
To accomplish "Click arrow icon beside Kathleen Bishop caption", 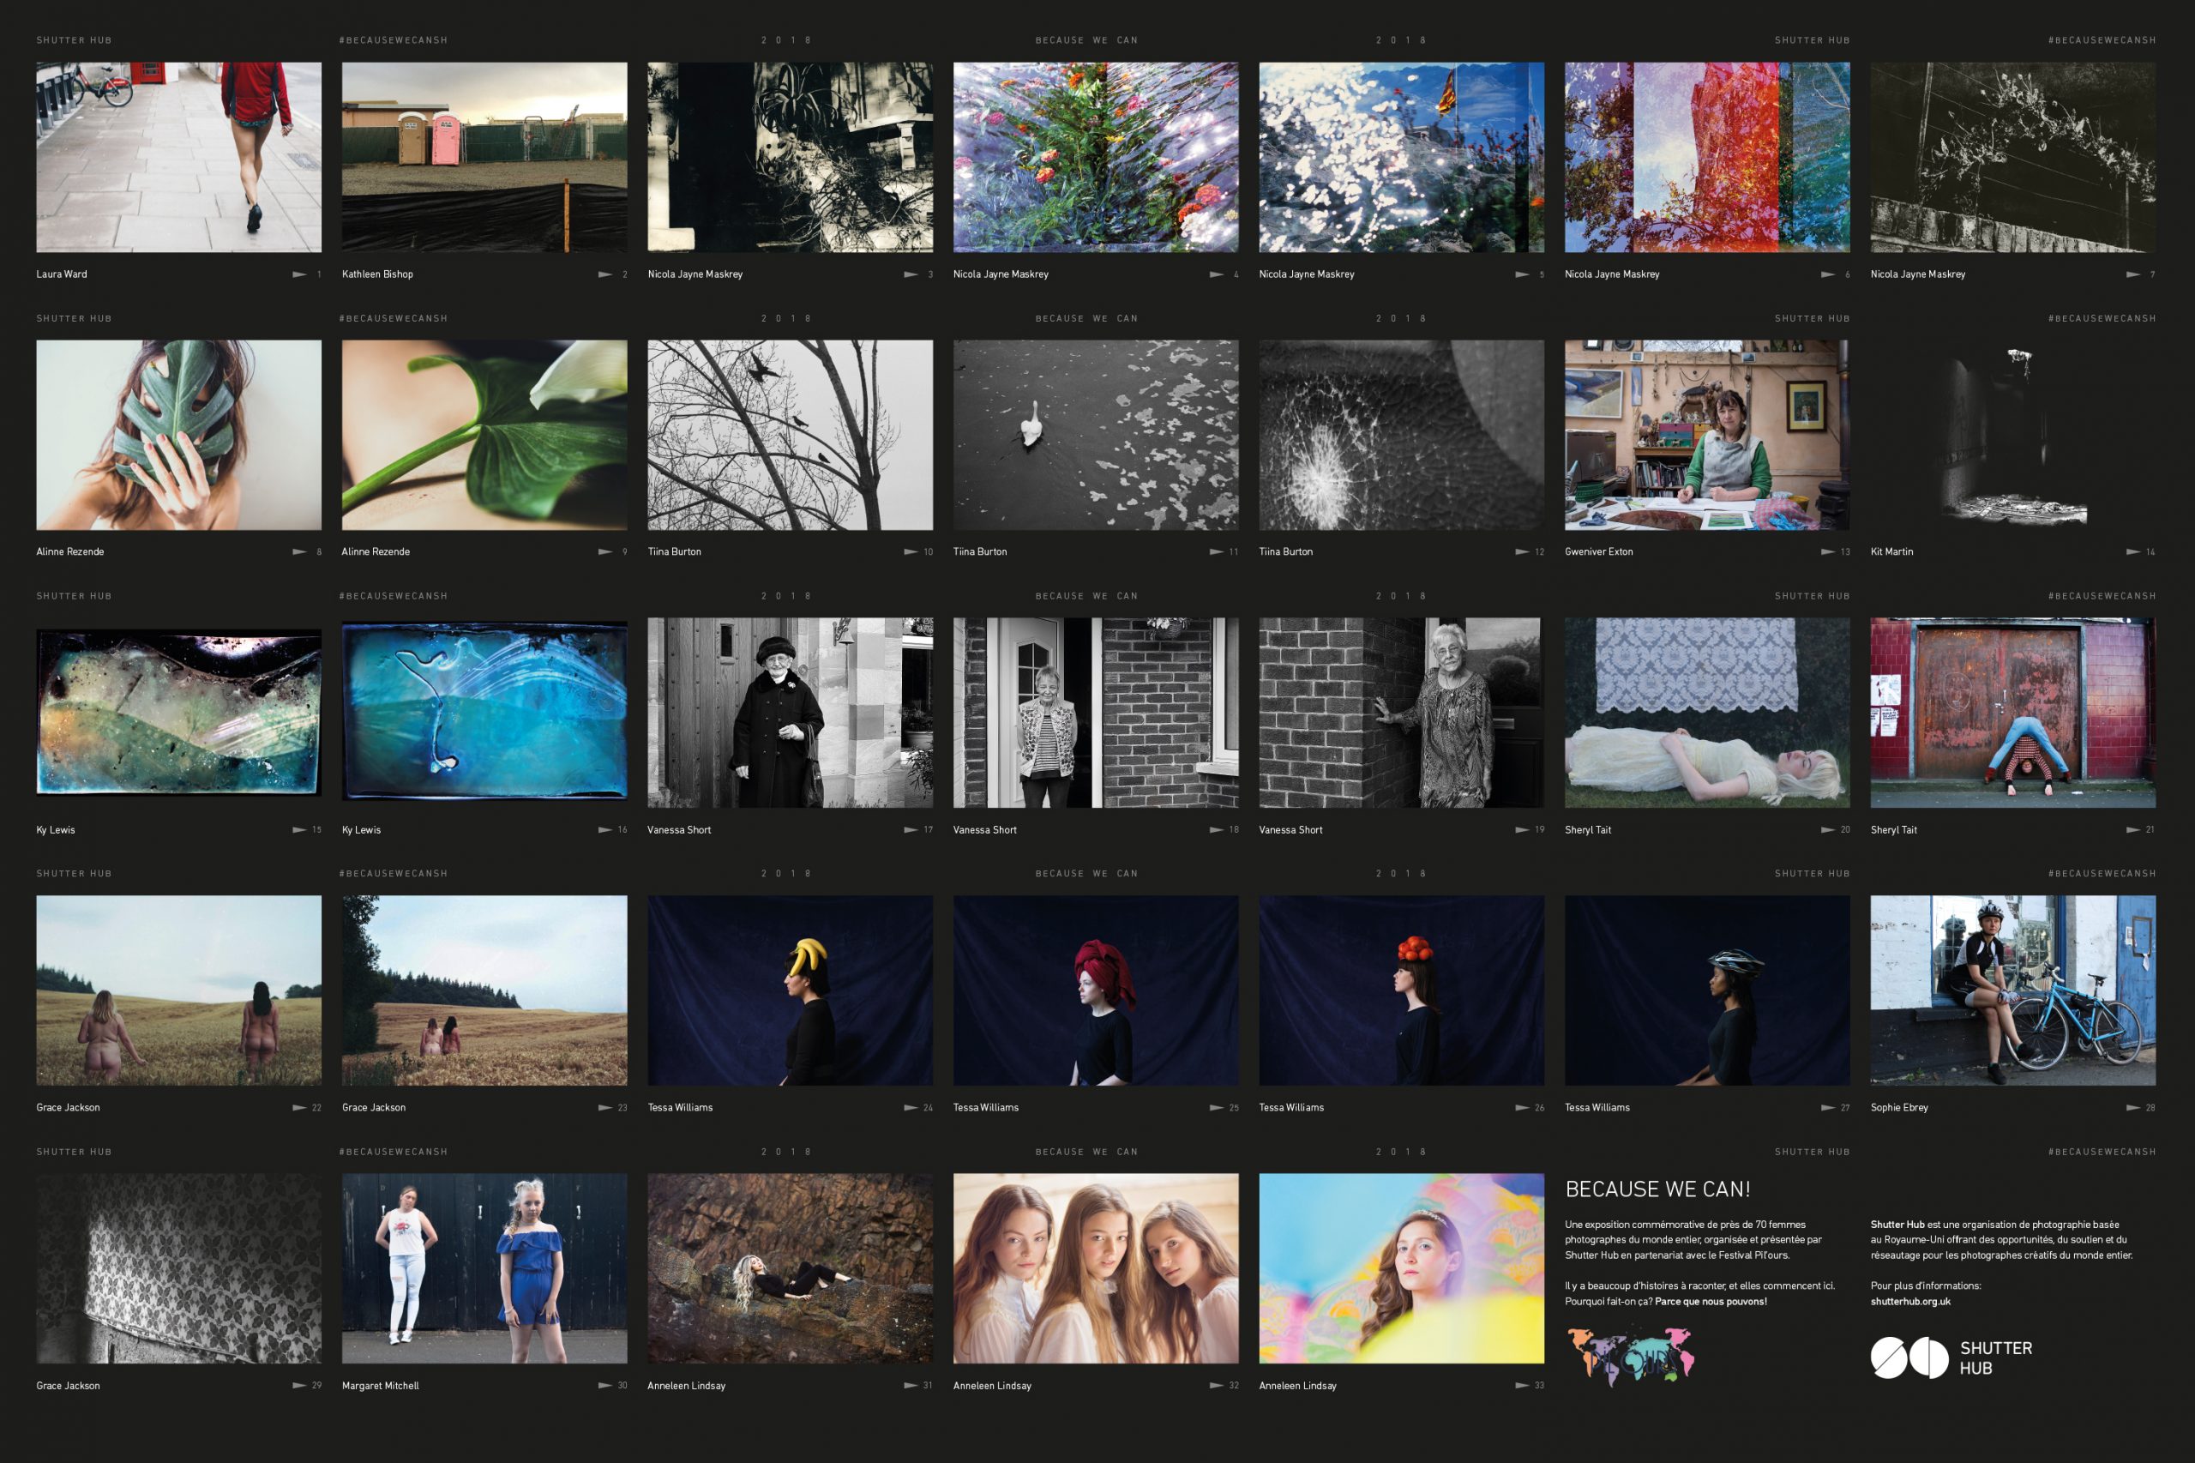I will click(604, 274).
